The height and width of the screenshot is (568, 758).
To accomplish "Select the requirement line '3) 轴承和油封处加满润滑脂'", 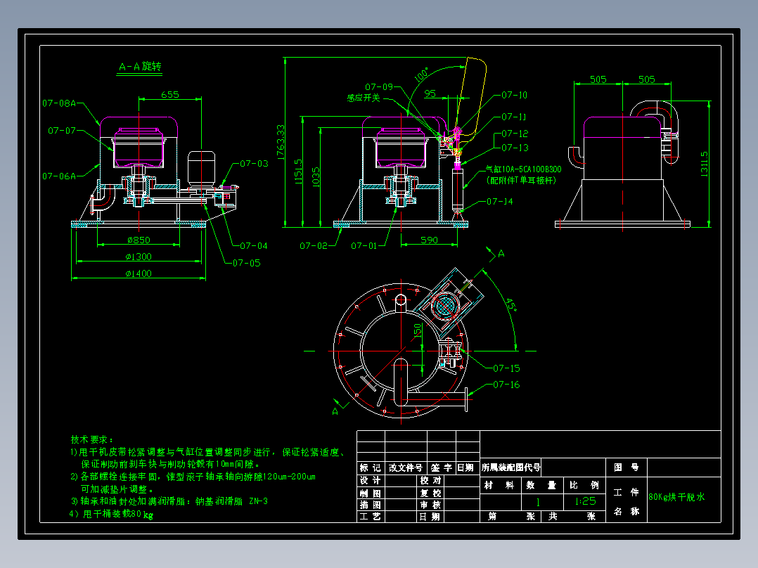I will coord(169,501).
